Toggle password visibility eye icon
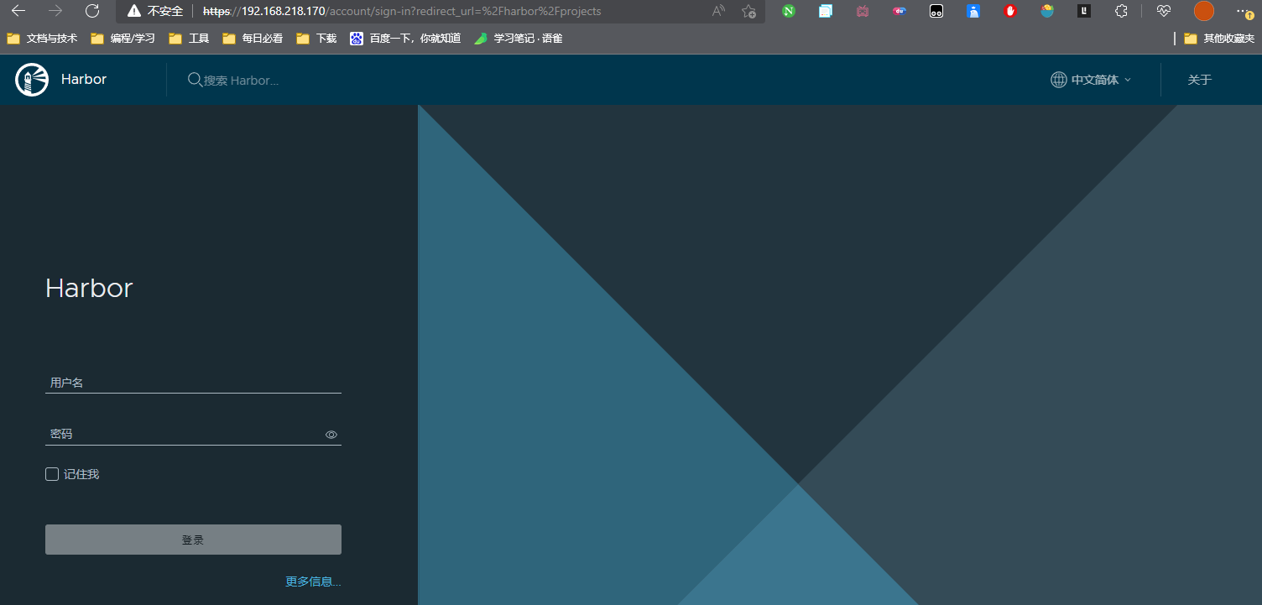 tap(331, 435)
